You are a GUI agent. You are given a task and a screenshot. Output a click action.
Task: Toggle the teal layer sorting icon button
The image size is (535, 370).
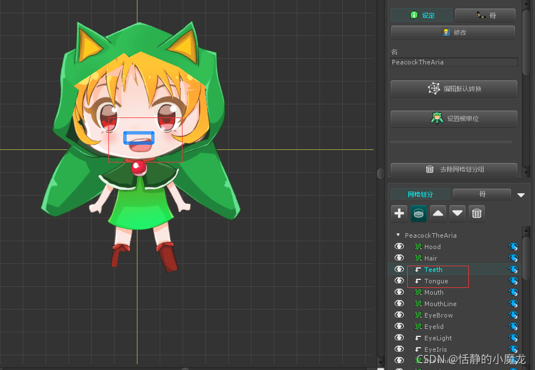[x=419, y=213]
